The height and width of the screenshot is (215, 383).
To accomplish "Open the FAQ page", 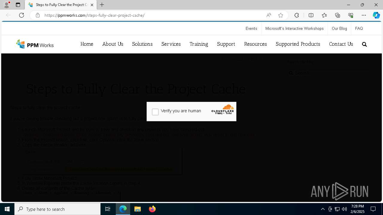I will (x=359, y=28).
